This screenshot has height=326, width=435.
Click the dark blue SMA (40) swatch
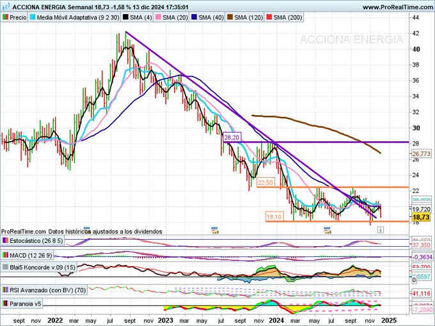194,17
